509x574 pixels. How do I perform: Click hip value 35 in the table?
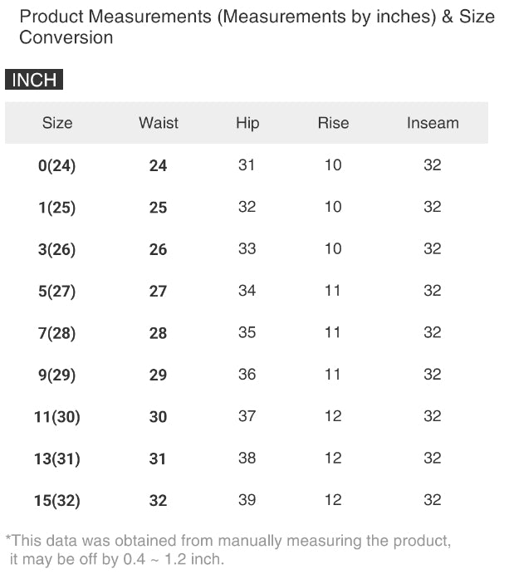(247, 332)
